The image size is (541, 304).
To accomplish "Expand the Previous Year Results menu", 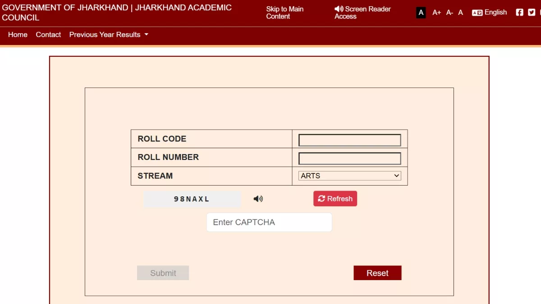I will 109,35.
